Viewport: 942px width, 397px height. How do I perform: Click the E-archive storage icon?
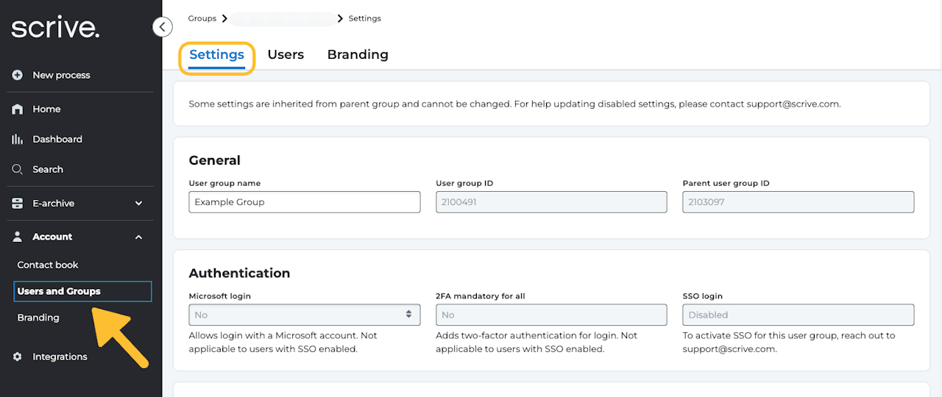[x=18, y=203]
